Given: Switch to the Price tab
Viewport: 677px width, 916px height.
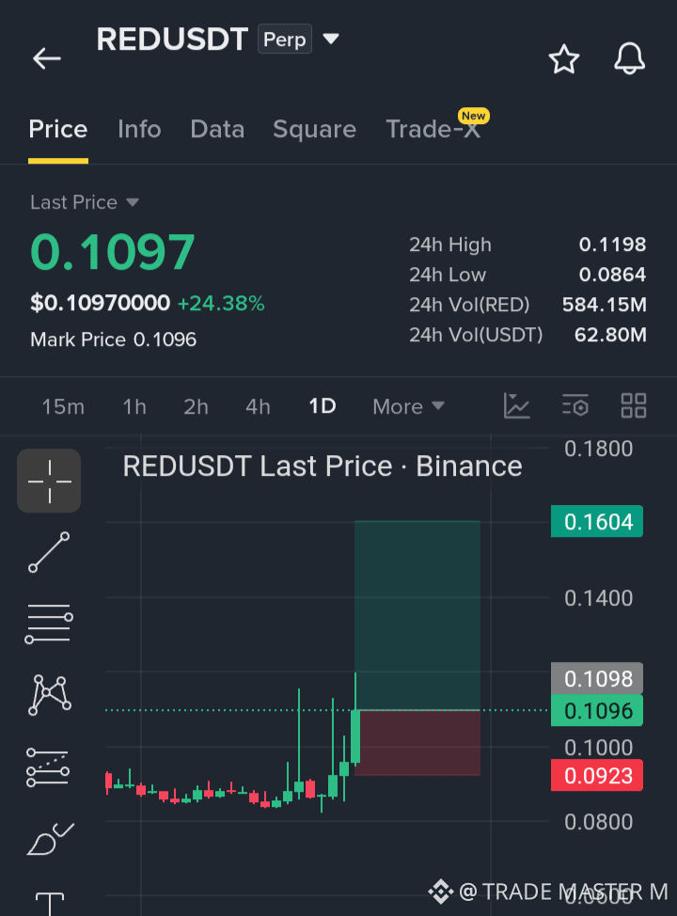Looking at the screenshot, I should coord(58,129).
